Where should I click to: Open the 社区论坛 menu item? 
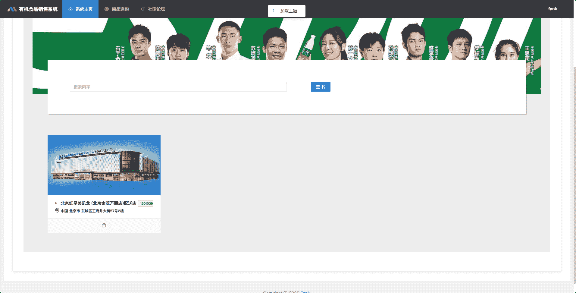click(x=153, y=9)
